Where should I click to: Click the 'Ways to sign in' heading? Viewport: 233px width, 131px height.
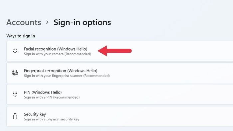(21, 36)
